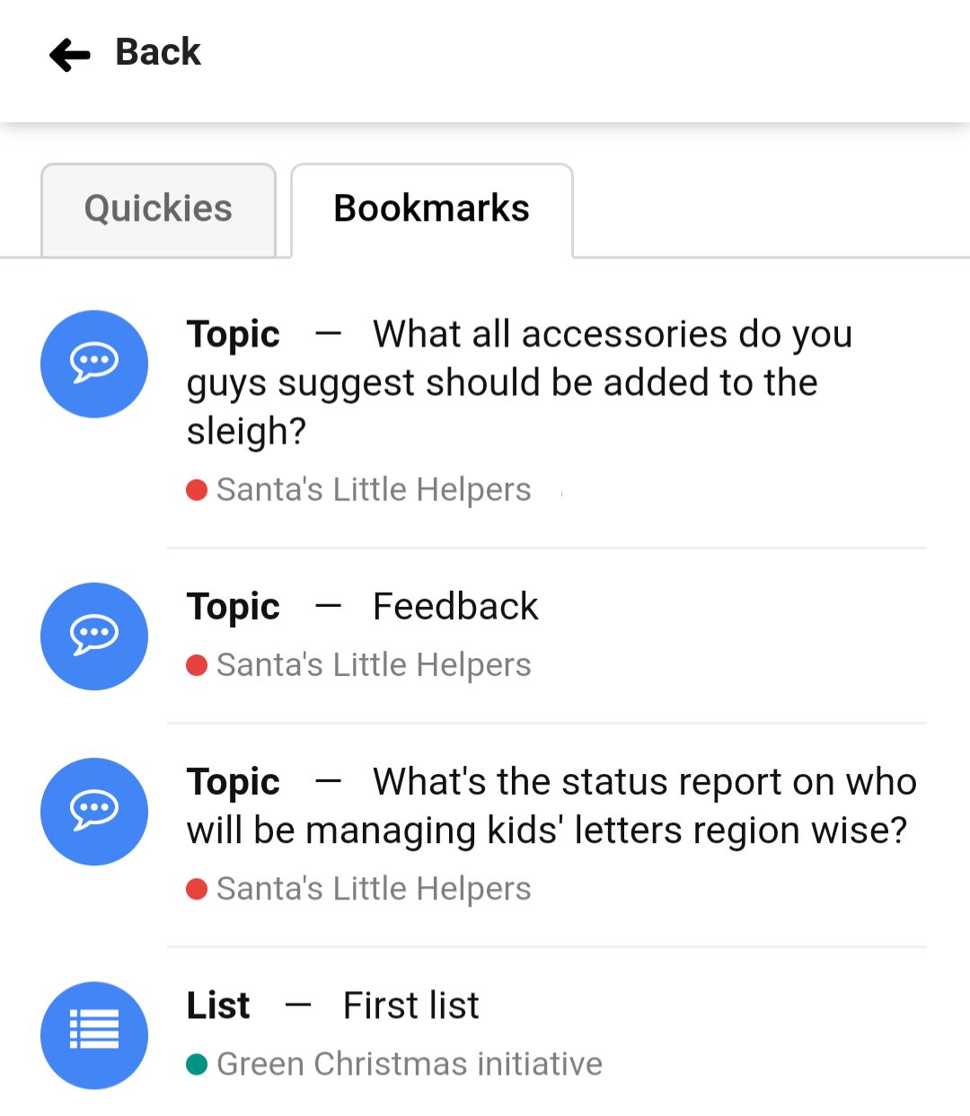
Task: Tap the back arrow icon
Action: coord(70,55)
